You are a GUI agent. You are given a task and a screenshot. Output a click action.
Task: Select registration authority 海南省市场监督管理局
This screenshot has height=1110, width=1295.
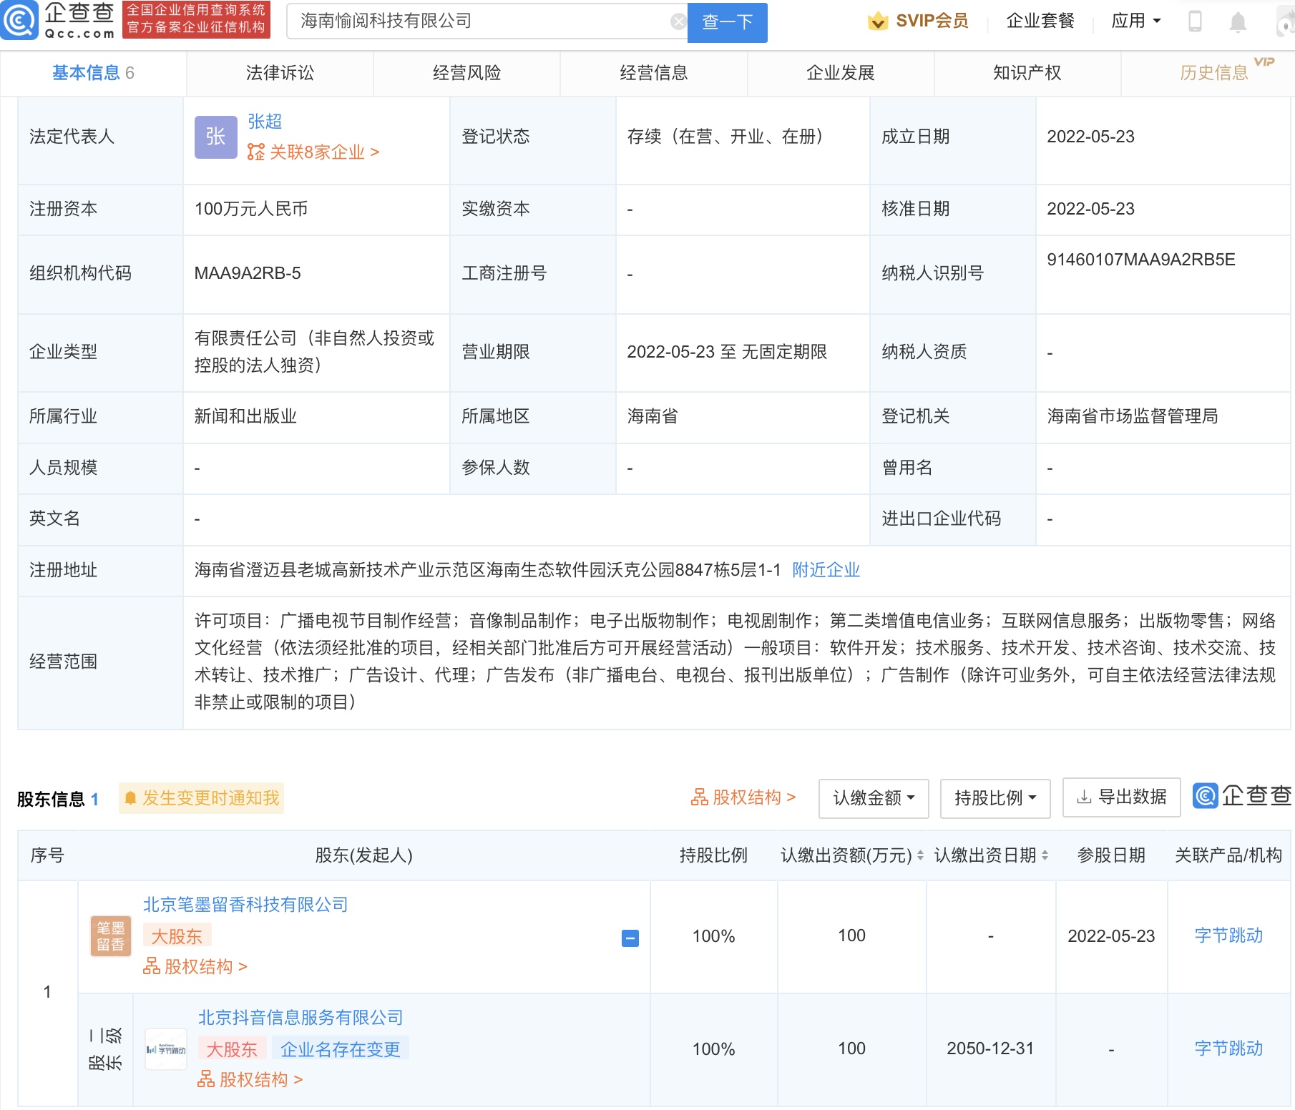1133,416
